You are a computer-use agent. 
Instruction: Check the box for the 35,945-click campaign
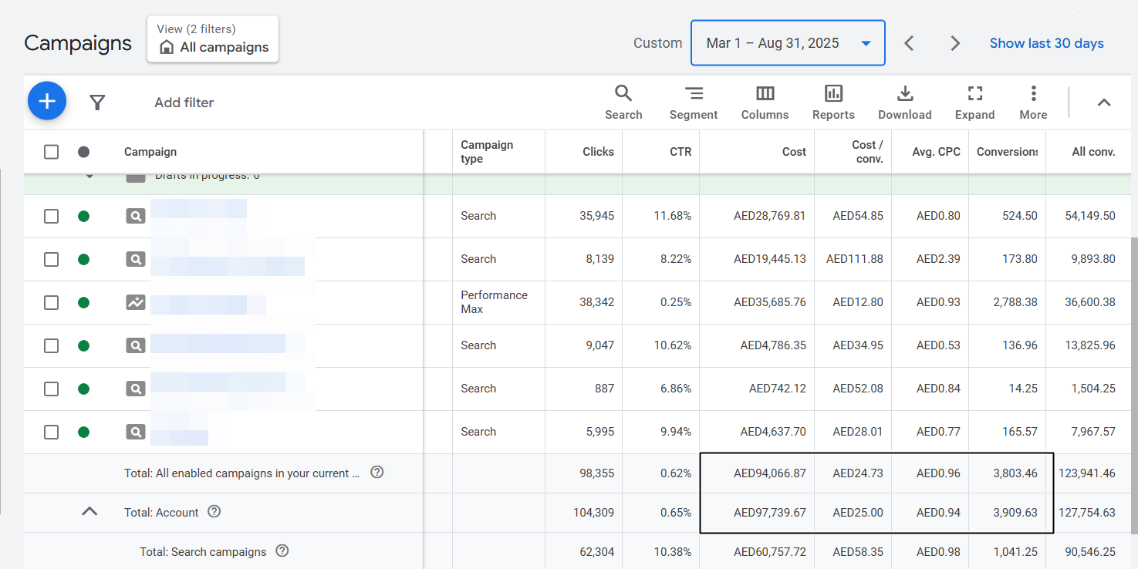coord(51,216)
